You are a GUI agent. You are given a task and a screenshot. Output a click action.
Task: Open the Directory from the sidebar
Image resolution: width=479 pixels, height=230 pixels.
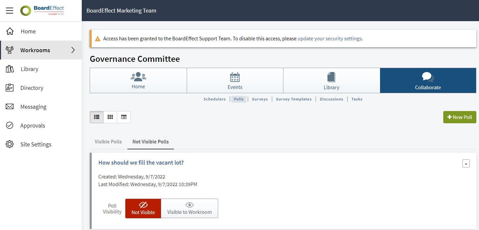pos(31,88)
